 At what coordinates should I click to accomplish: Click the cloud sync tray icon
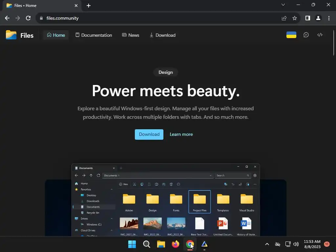(x=278, y=244)
